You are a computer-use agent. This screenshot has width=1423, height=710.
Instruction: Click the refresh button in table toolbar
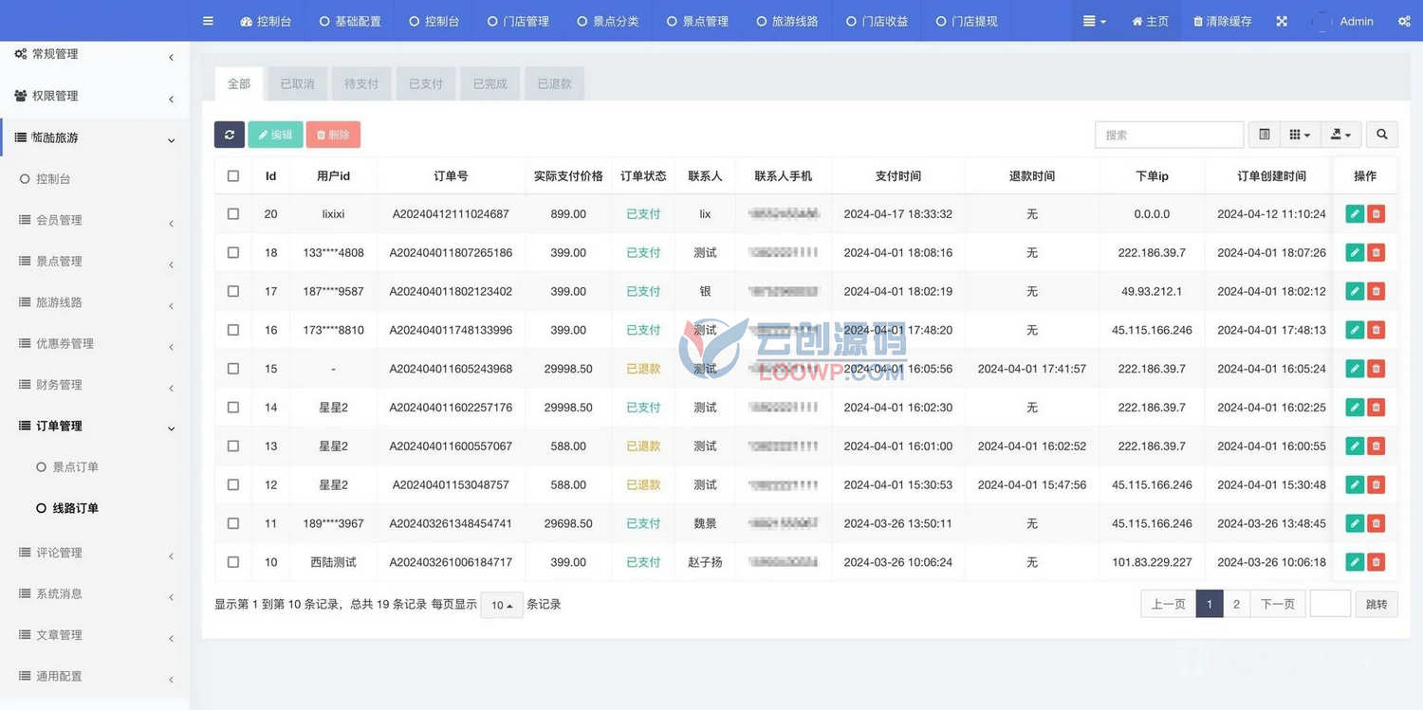(230, 135)
